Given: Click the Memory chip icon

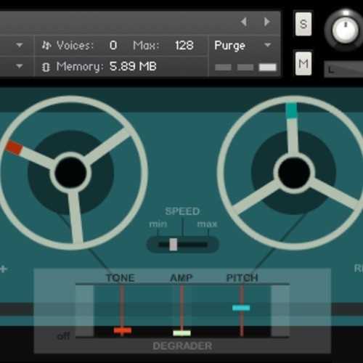Looking at the screenshot, I should (46, 67).
